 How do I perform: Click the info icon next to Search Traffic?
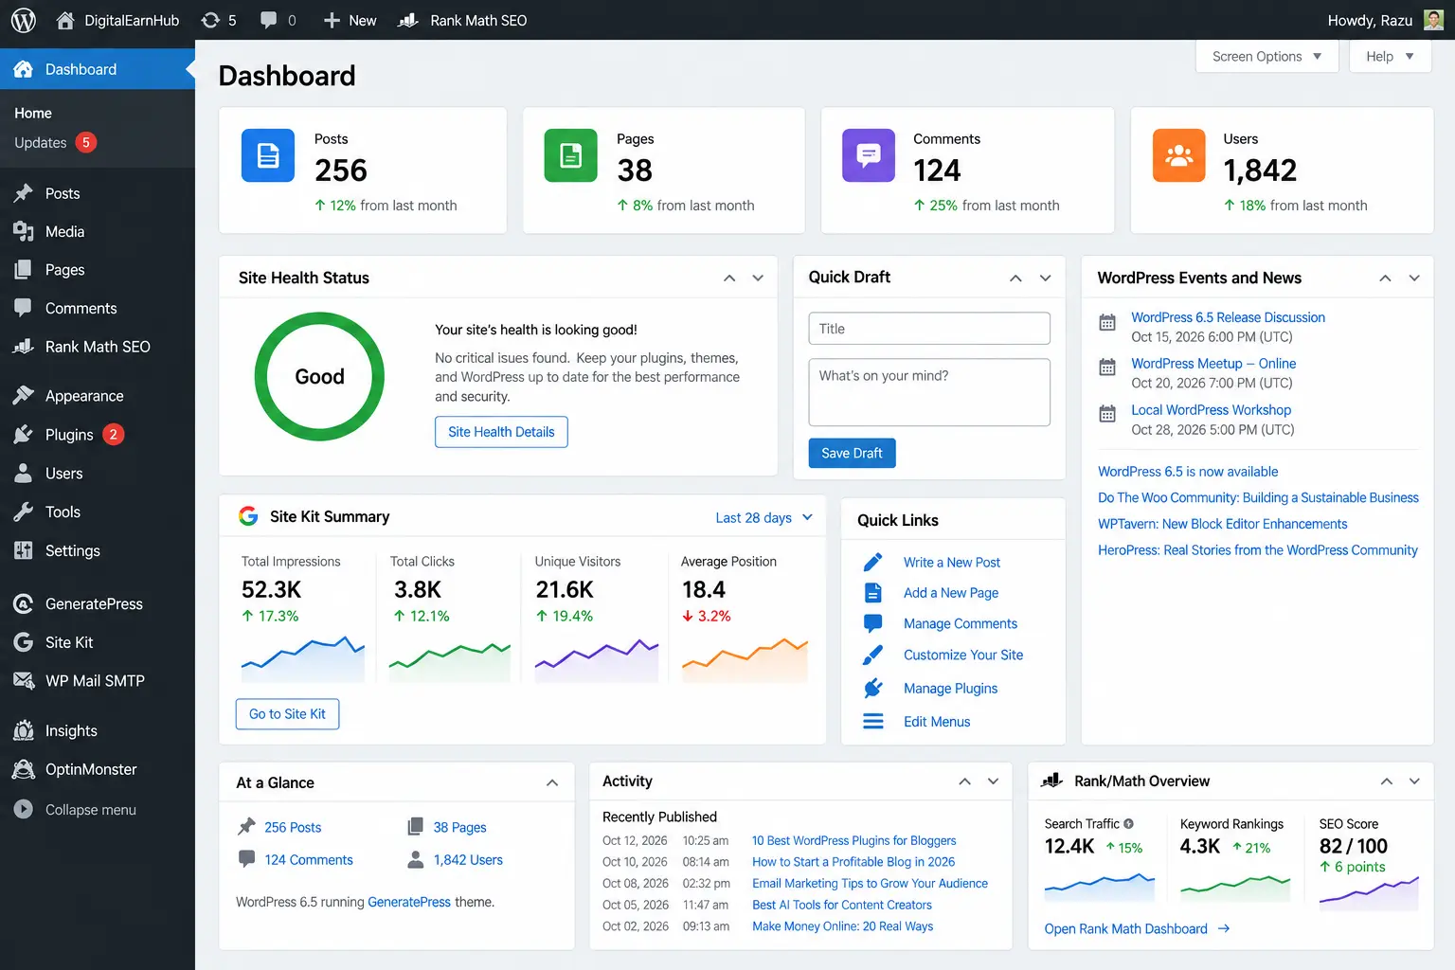tap(1128, 824)
